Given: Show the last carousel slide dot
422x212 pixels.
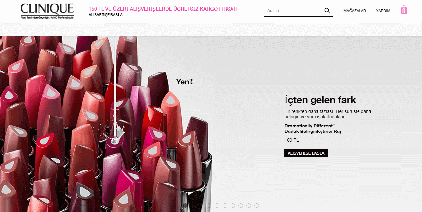Looking at the screenshot, I should 257,205.
